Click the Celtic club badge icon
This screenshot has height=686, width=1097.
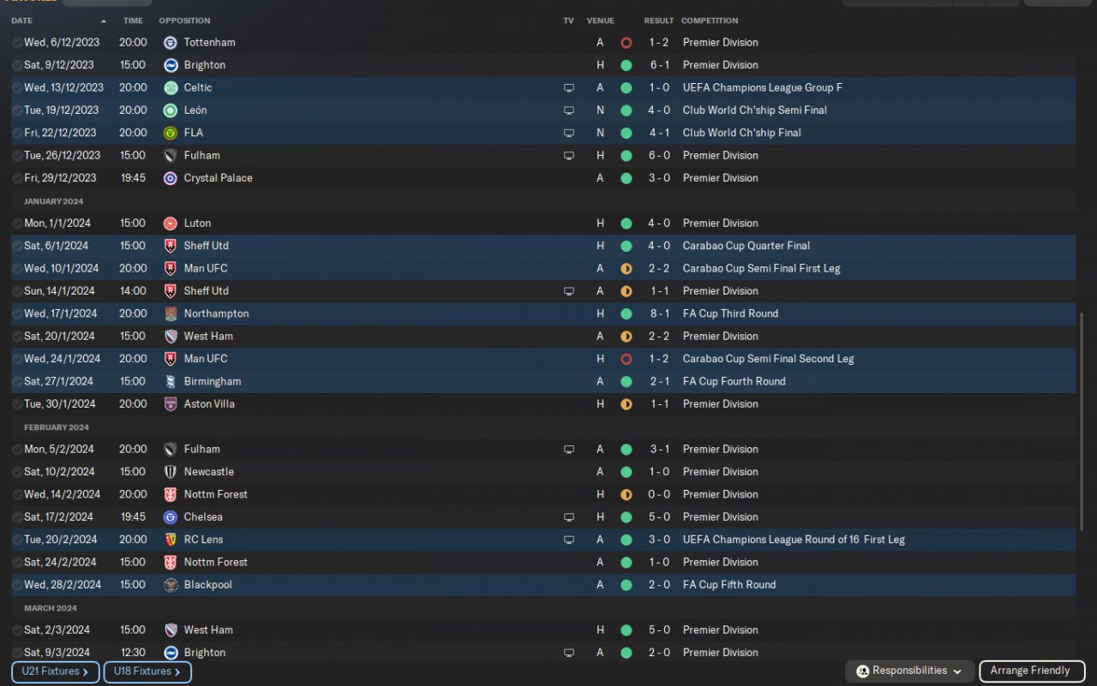[170, 87]
